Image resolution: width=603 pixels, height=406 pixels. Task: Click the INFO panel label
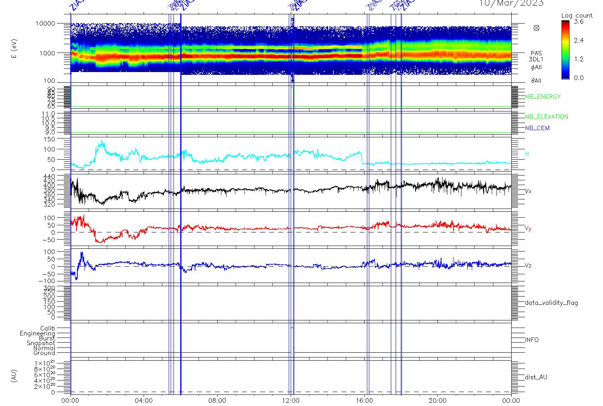(532, 340)
